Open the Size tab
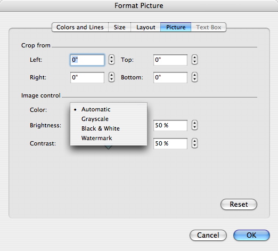The height and width of the screenshot is (251, 278). pyautogui.click(x=119, y=27)
